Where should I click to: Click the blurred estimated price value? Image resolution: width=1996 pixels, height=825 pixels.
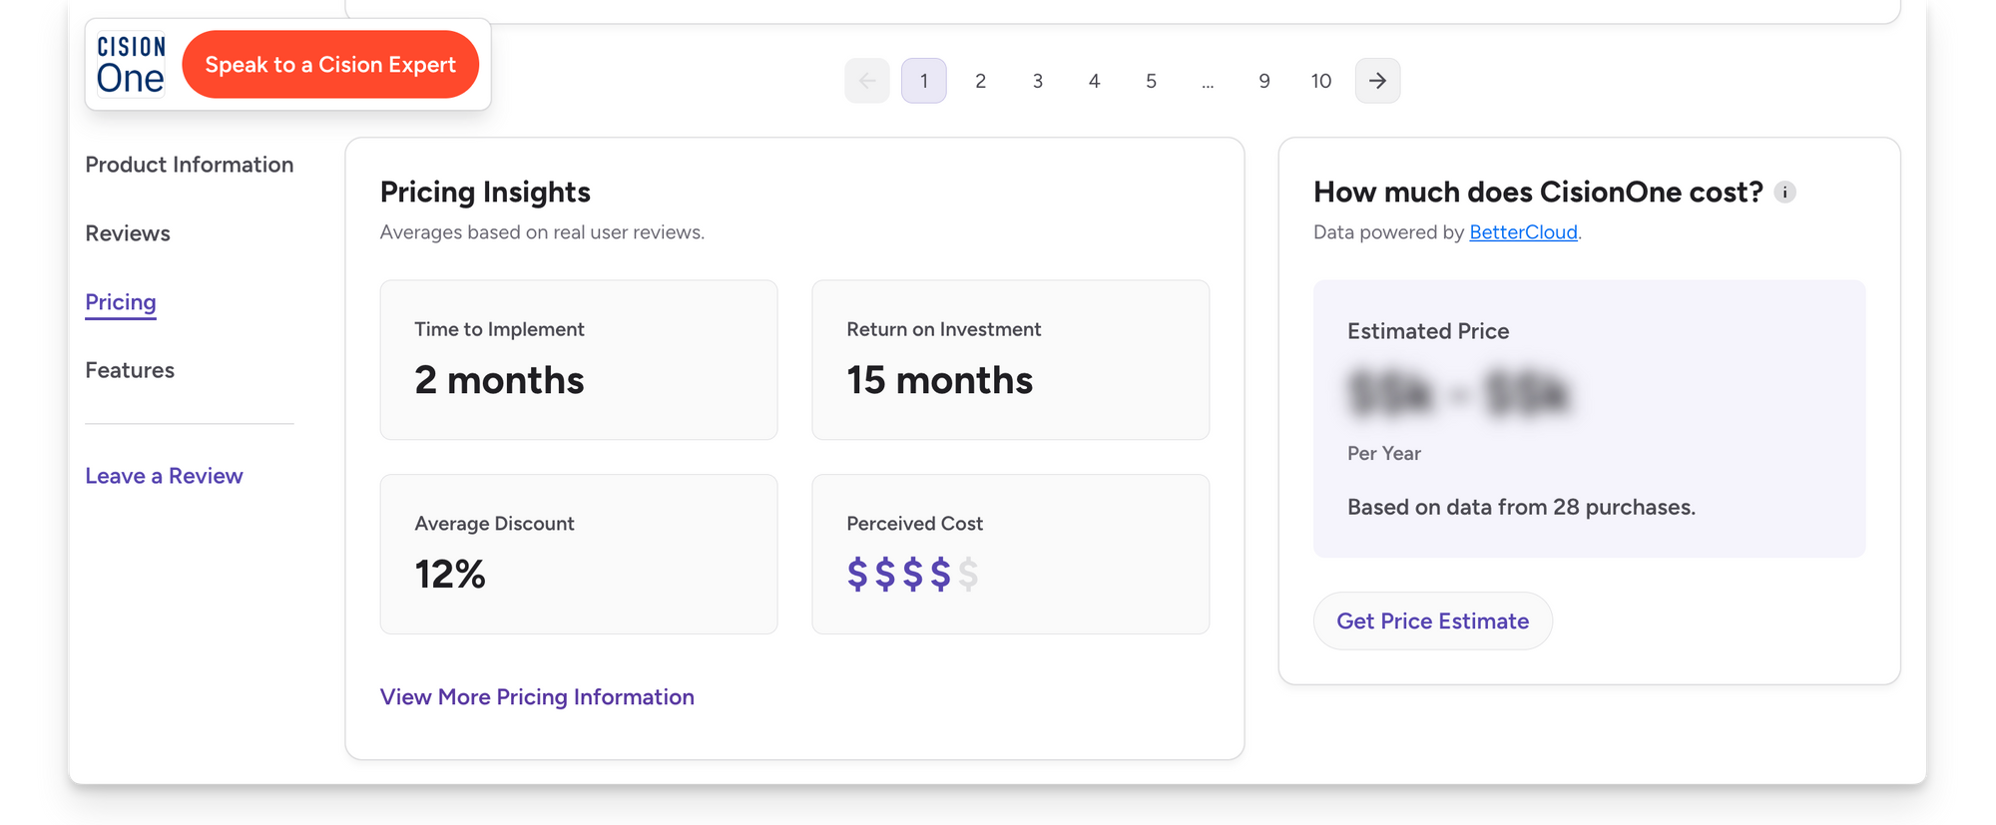tap(1458, 393)
